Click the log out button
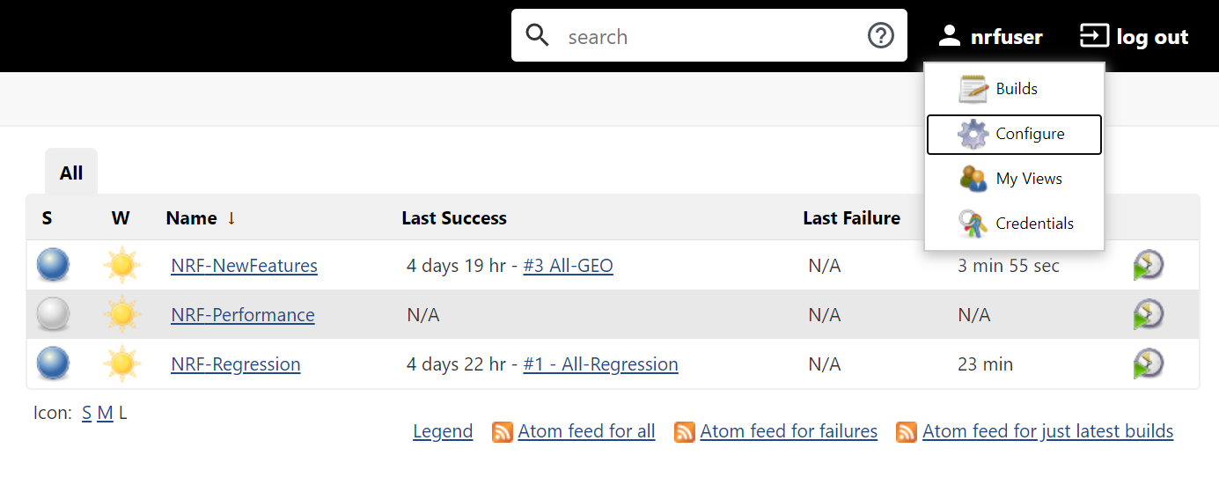Screen dimensions: 1219x492 pyautogui.click(x=1135, y=36)
